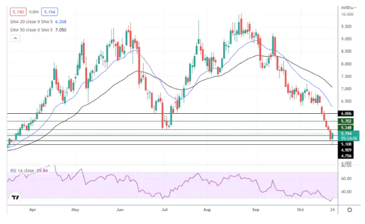Image resolution: width=365 pixels, height=224 pixels.
Task: Click the Aug label on the time axis
Action: pyautogui.click(x=207, y=210)
